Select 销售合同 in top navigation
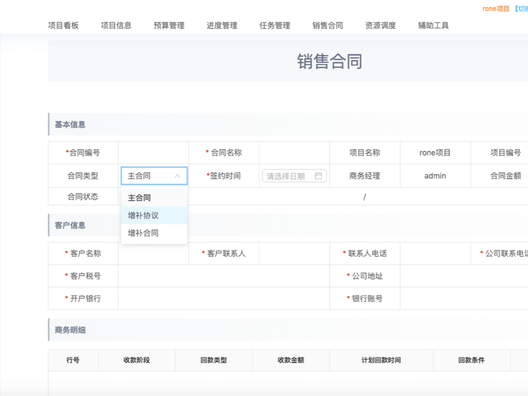 pyautogui.click(x=328, y=25)
